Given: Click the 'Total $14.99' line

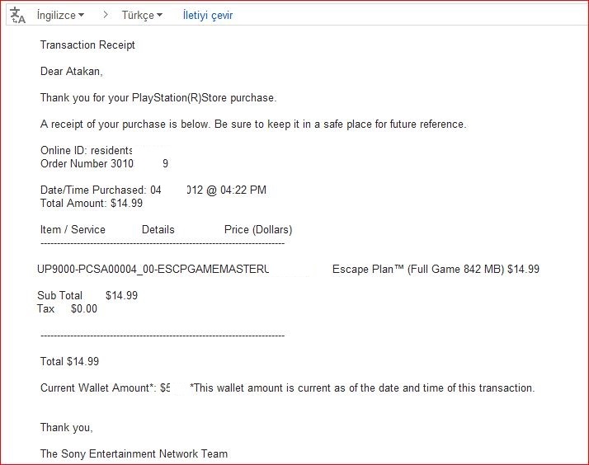Looking at the screenshot, I should (x=69, y=361).
